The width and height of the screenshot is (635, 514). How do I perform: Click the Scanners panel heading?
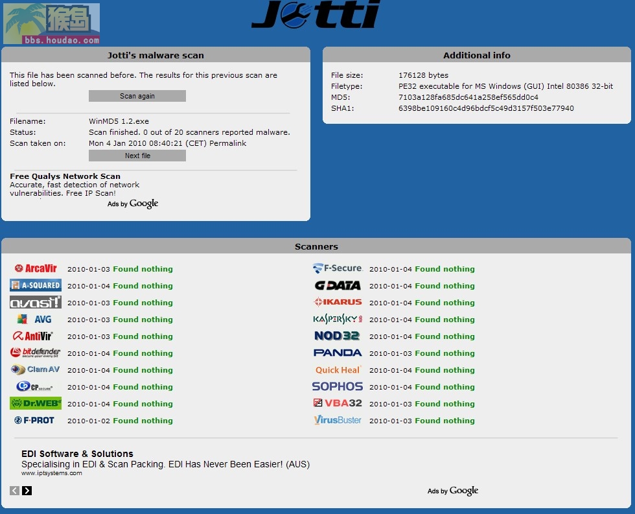pos(316,247)
